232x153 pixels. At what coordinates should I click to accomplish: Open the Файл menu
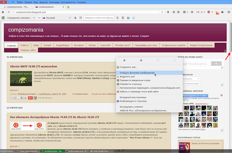[20, 2]
